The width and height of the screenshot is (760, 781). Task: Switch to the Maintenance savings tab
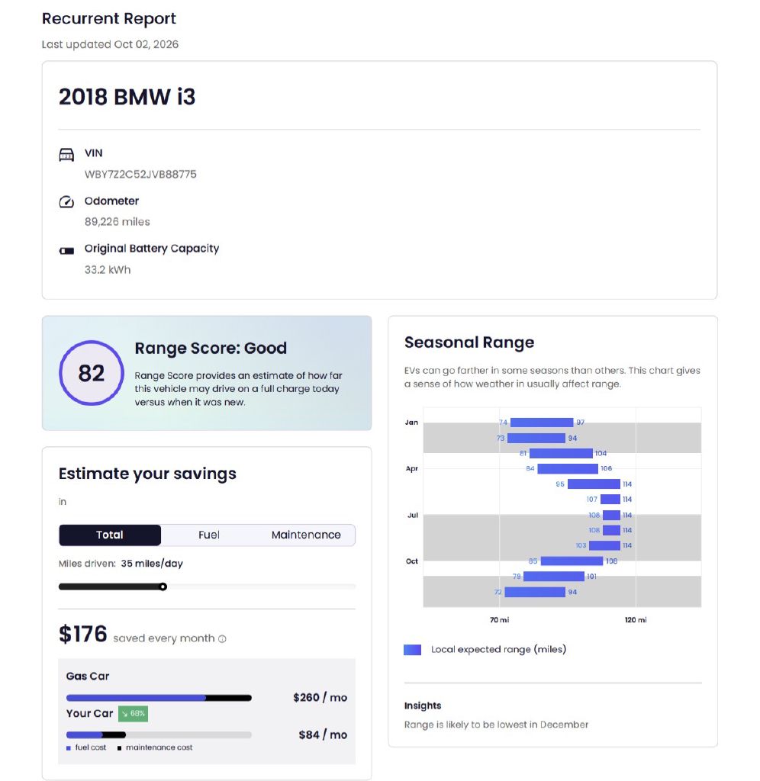(x=306, y=535)
